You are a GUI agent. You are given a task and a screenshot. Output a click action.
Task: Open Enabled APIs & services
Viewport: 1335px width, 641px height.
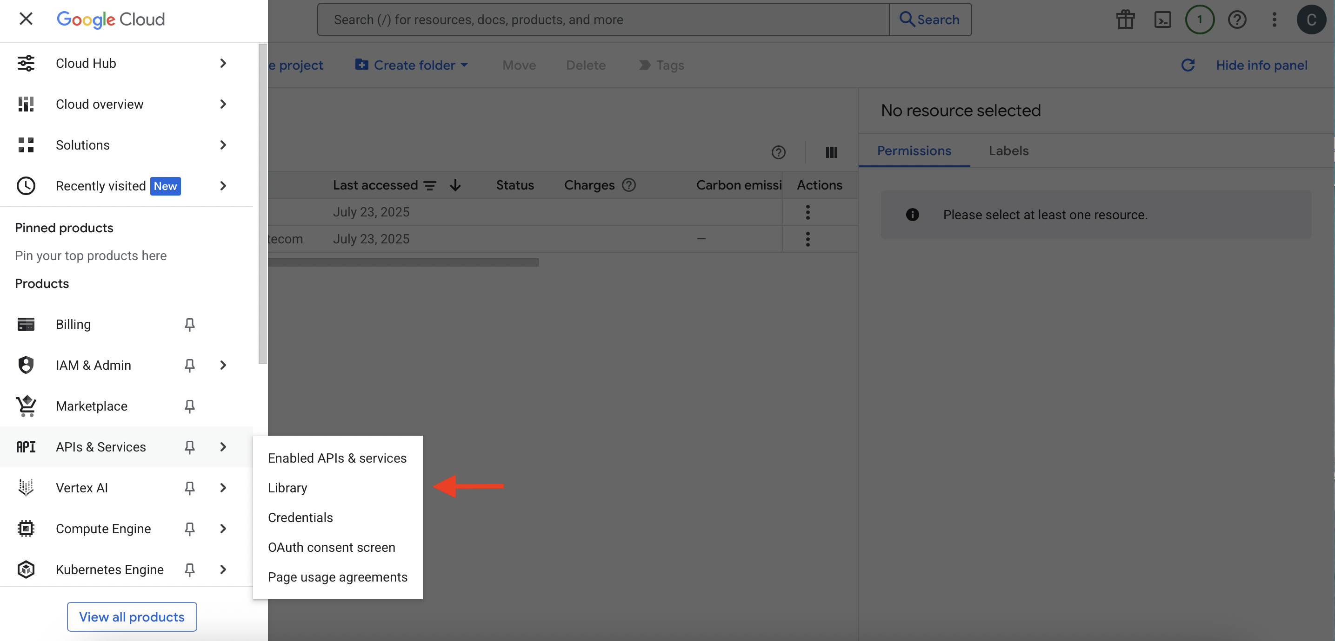click(337, 458)
